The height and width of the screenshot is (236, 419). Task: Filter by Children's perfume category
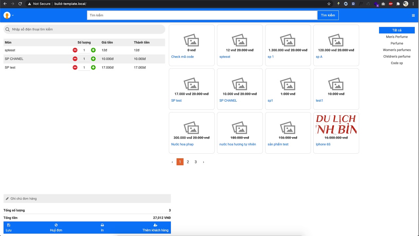click(397, 56)
